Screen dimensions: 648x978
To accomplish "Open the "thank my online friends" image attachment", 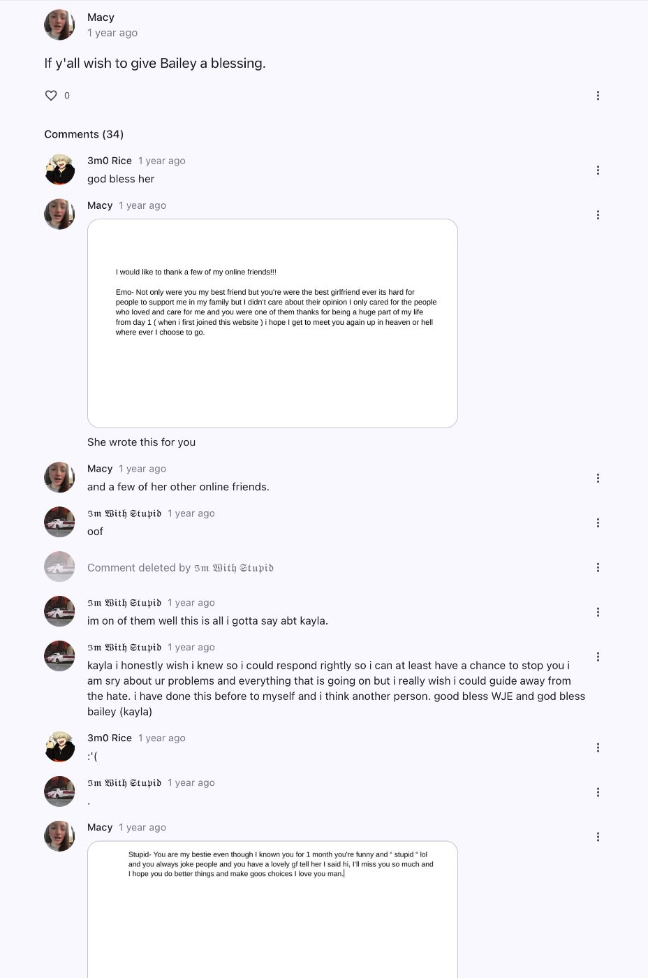I will [x=272, y=323].
